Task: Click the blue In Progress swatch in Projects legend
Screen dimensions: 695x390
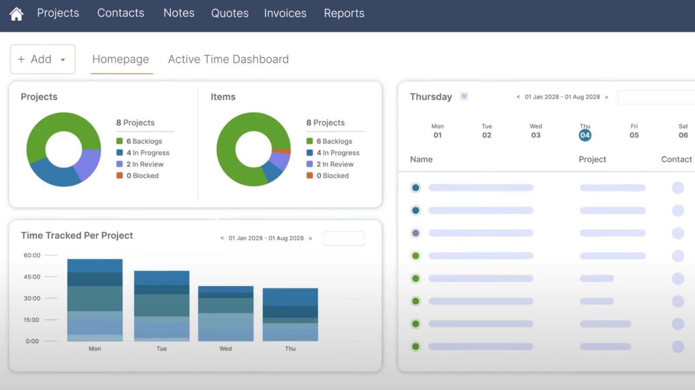Action: coord(119,153)
